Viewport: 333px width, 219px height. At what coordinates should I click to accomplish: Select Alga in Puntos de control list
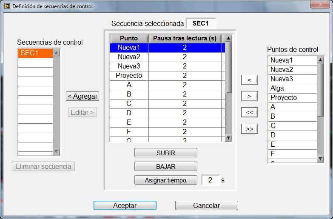[293, 88]
